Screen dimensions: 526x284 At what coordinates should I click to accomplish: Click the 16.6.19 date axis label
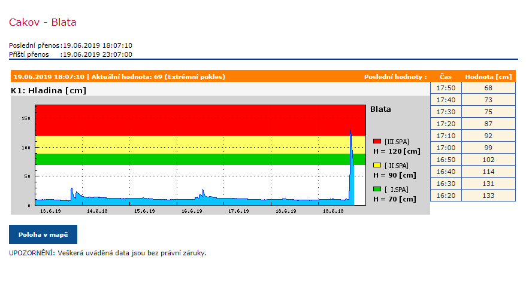coord(192,211)
